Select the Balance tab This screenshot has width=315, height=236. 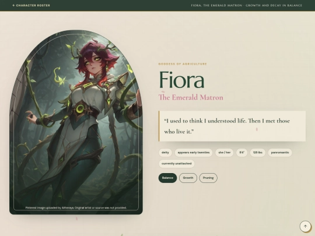[167, 178]
